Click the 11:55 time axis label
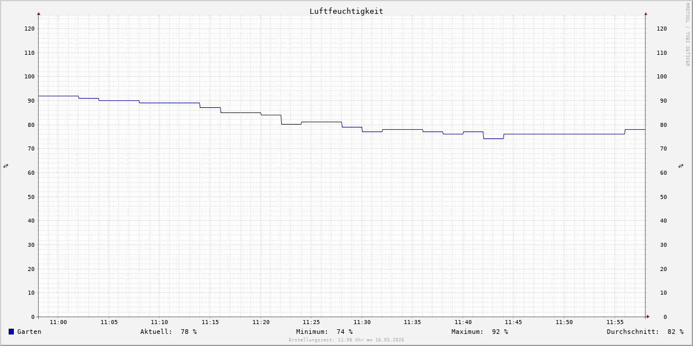Screen dimensions: 693x346 coord(615,322)
